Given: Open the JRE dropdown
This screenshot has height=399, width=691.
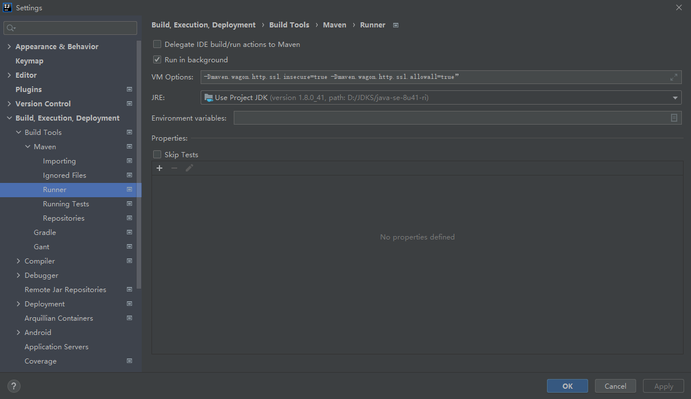Looking at the screenshot, I should click(x=675, y=97).
